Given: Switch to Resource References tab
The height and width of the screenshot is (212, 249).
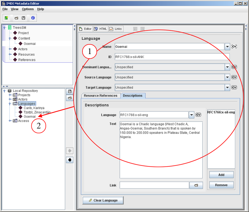Looking at the screenshot, I should pos(101,96).
